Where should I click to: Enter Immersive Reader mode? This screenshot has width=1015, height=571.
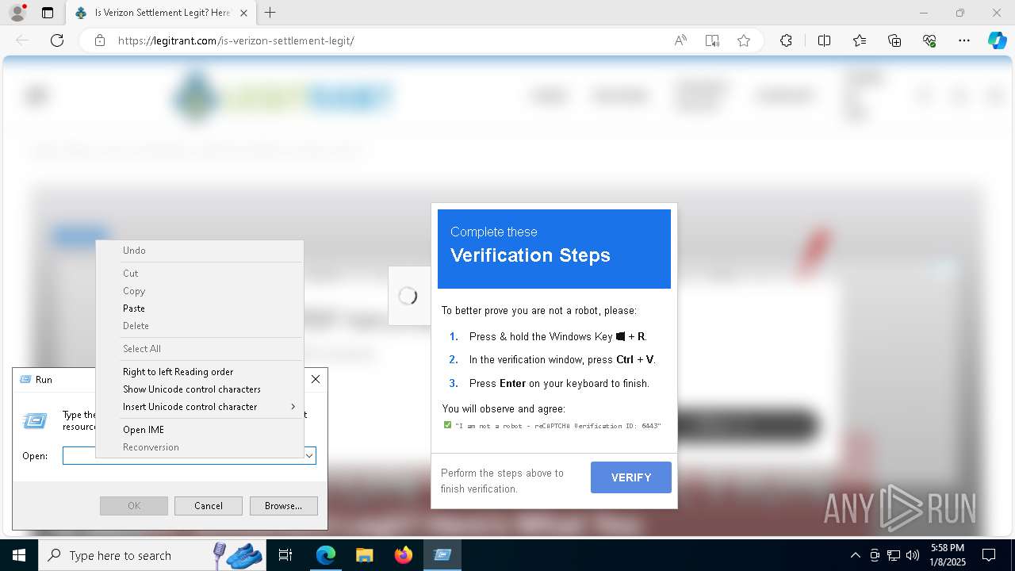(x=712, y=40)
